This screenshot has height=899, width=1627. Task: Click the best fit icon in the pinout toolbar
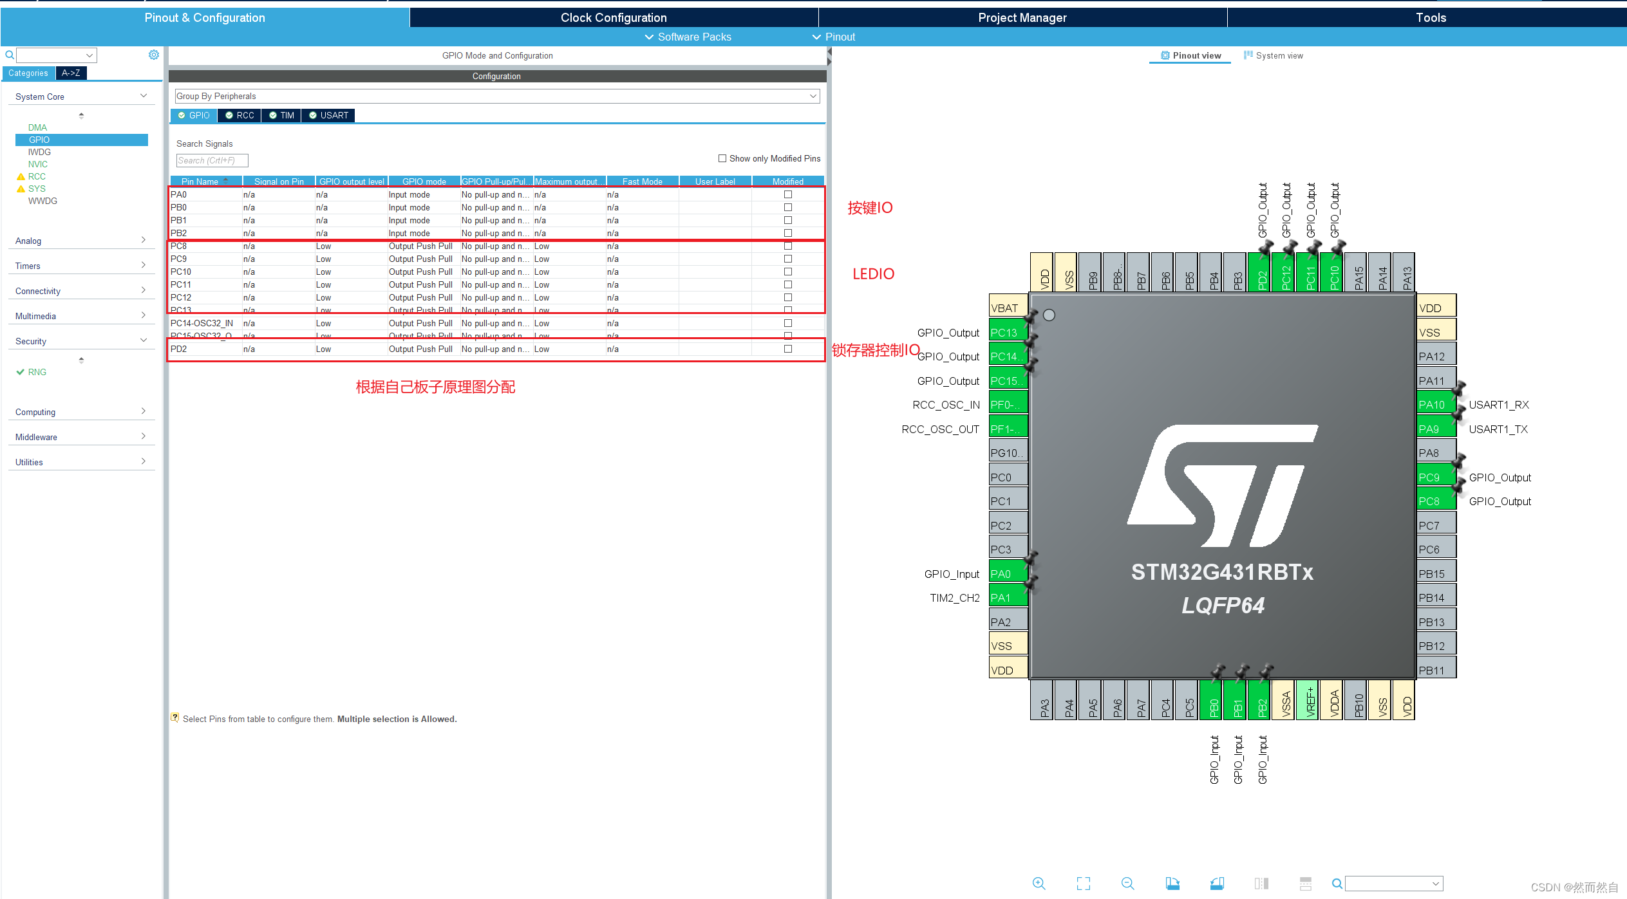click(x=1083, y=883)
